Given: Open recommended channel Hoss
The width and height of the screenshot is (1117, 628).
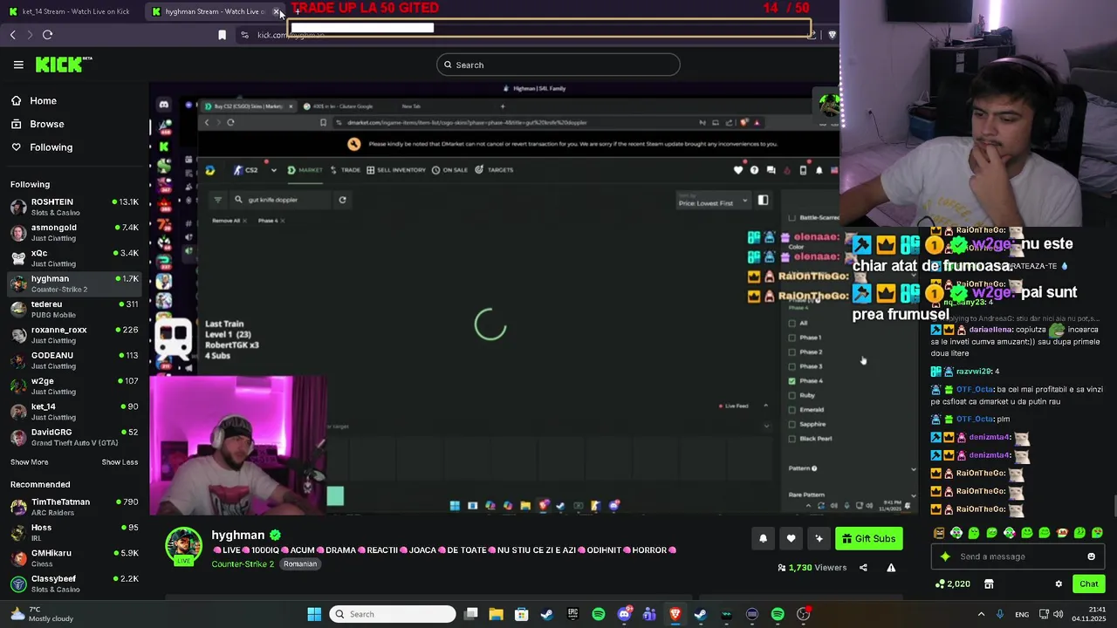Looking at the screenshot, I should tap(75, 532).
